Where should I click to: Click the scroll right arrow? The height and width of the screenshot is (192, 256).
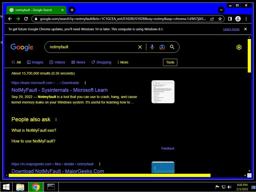click(x=245, y=175)
